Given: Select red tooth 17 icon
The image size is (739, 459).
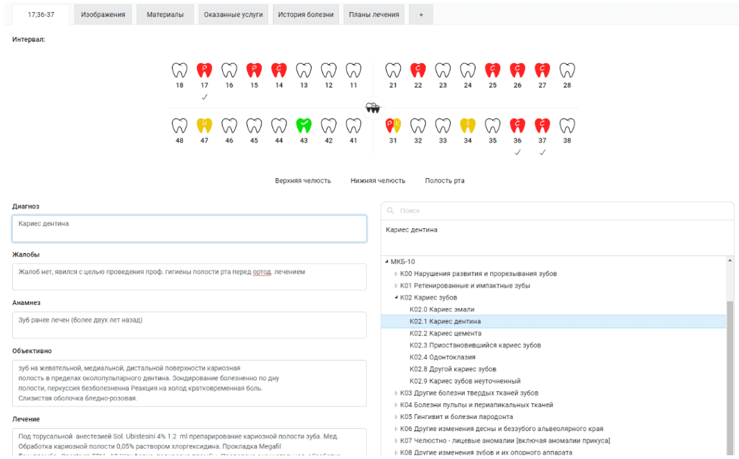Looking at the screenshot, I should click(204, 70).
